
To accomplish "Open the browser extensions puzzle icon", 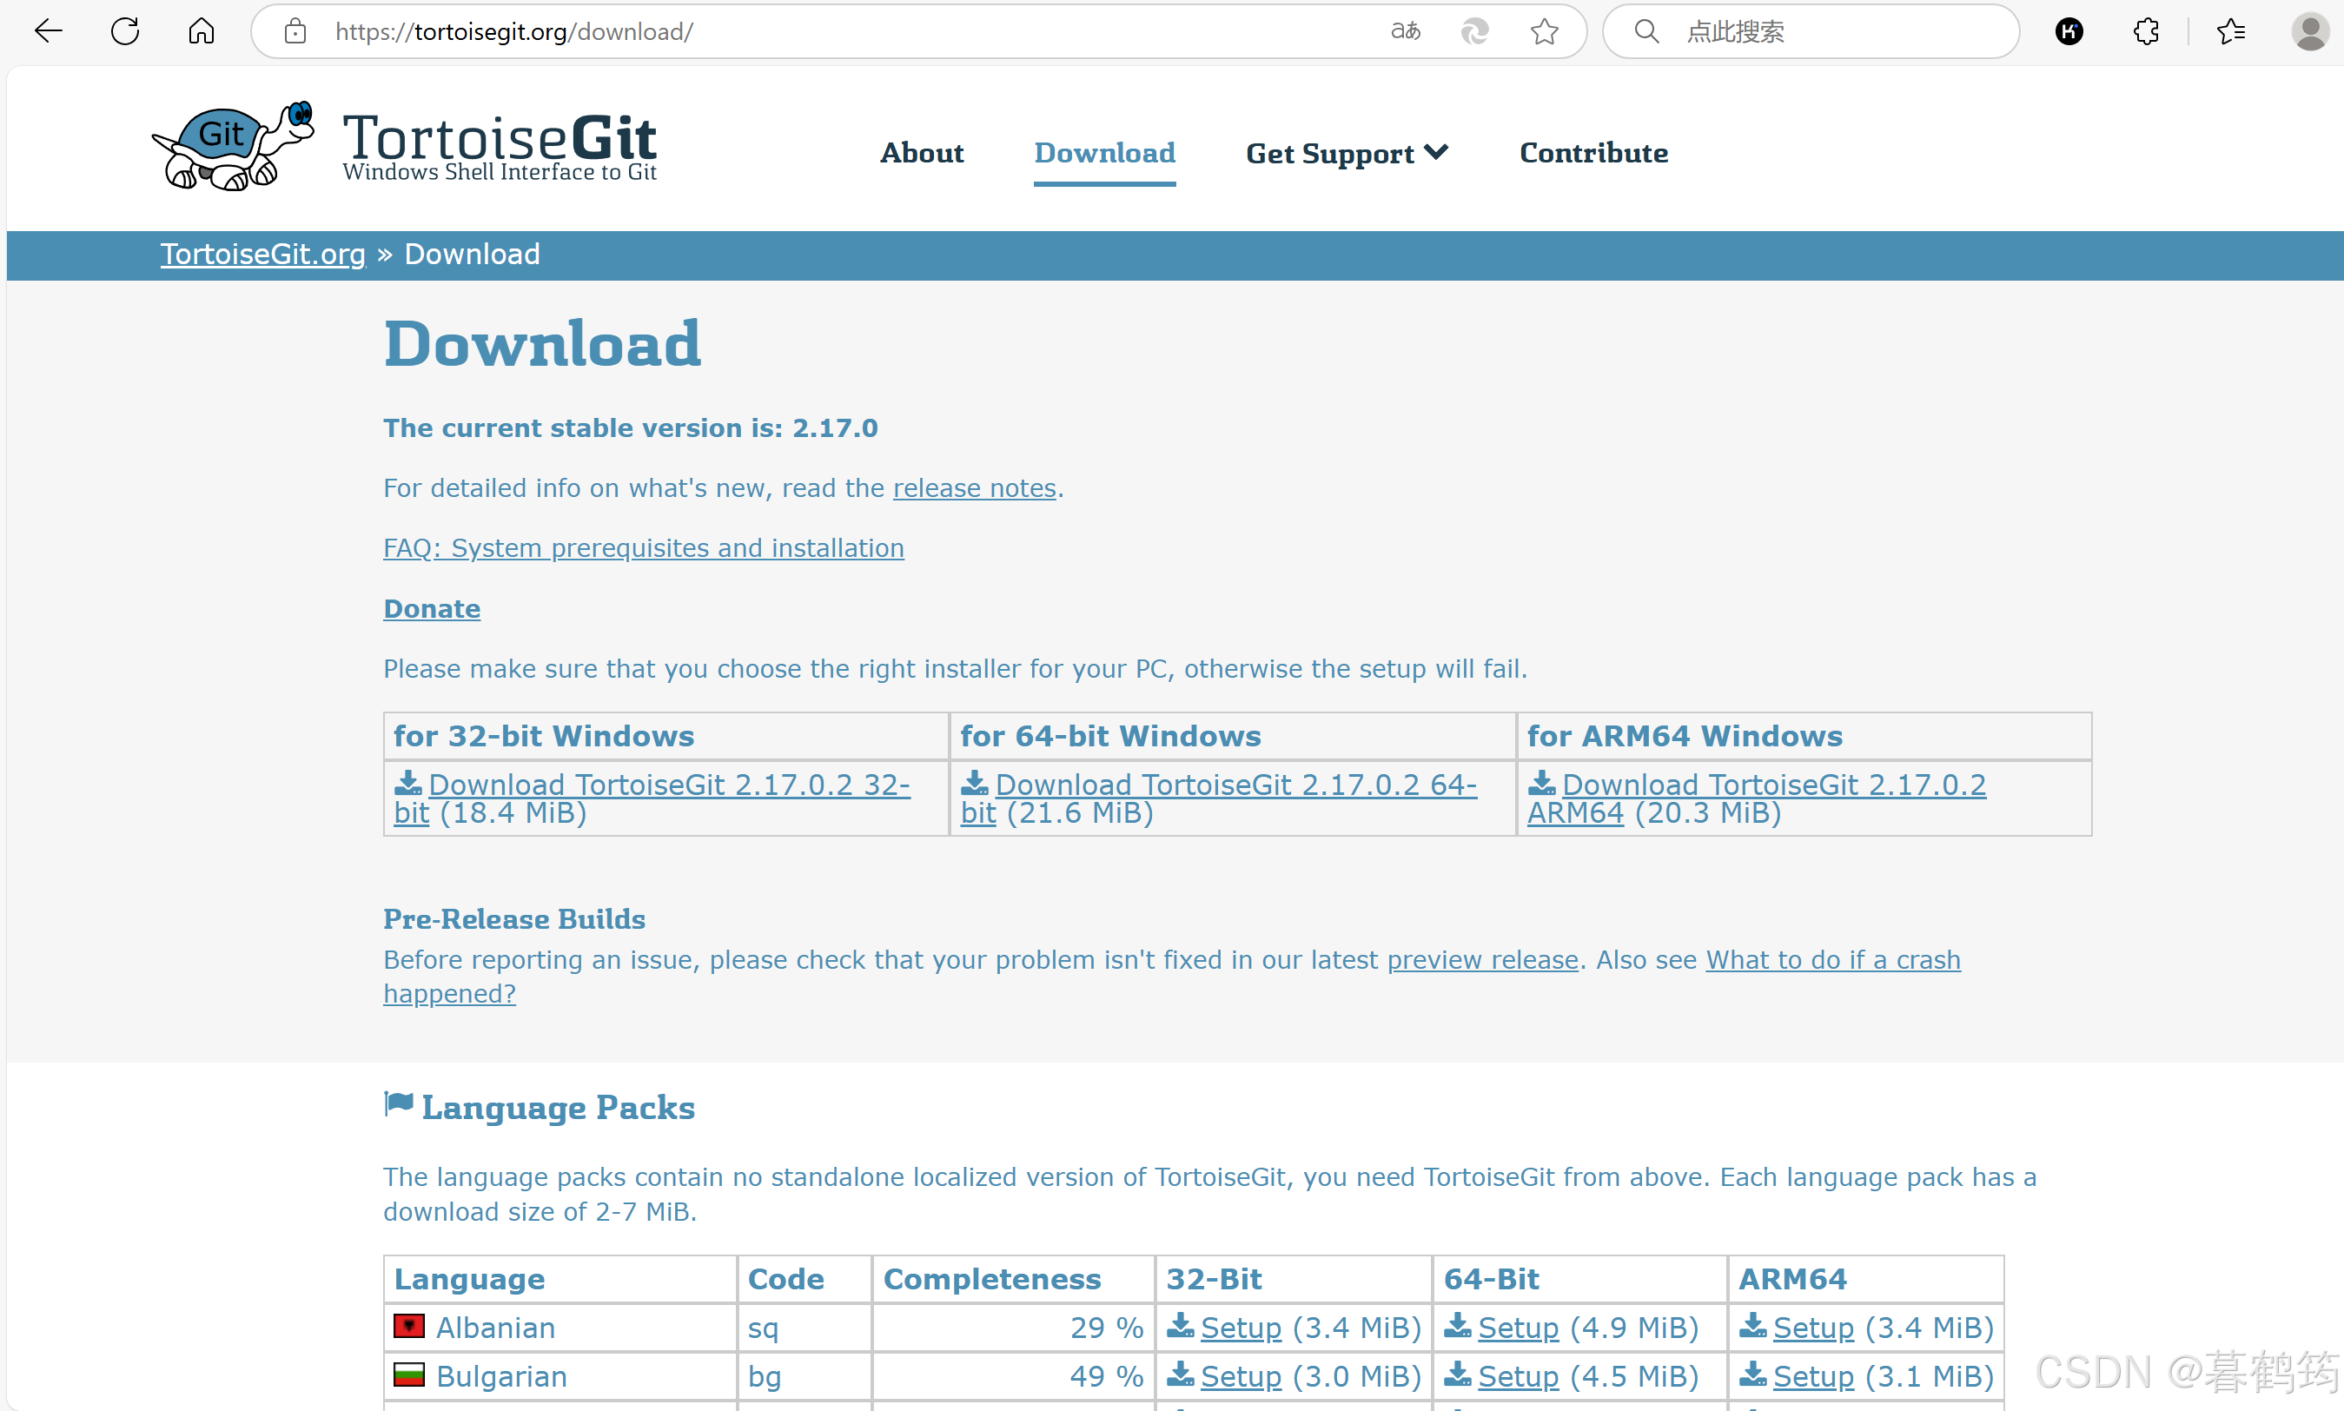I will [x=2145, y=31].
